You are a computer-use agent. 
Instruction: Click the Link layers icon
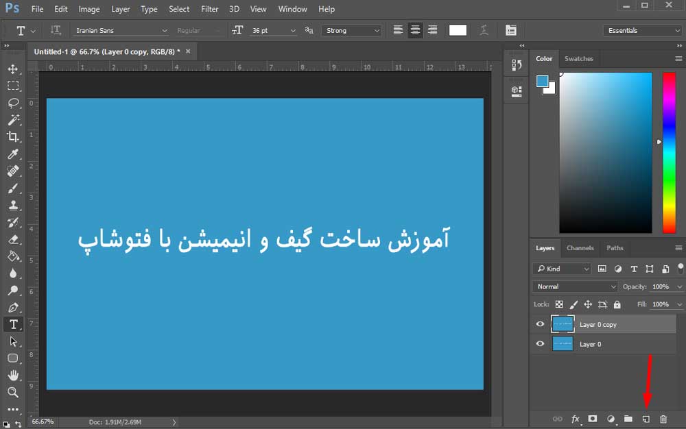pos(557,419)
